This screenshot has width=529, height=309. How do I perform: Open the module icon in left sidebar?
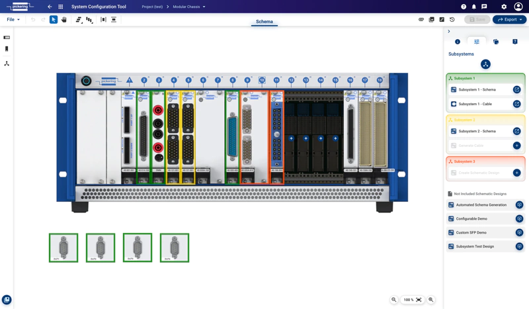(x=7, y=49)
